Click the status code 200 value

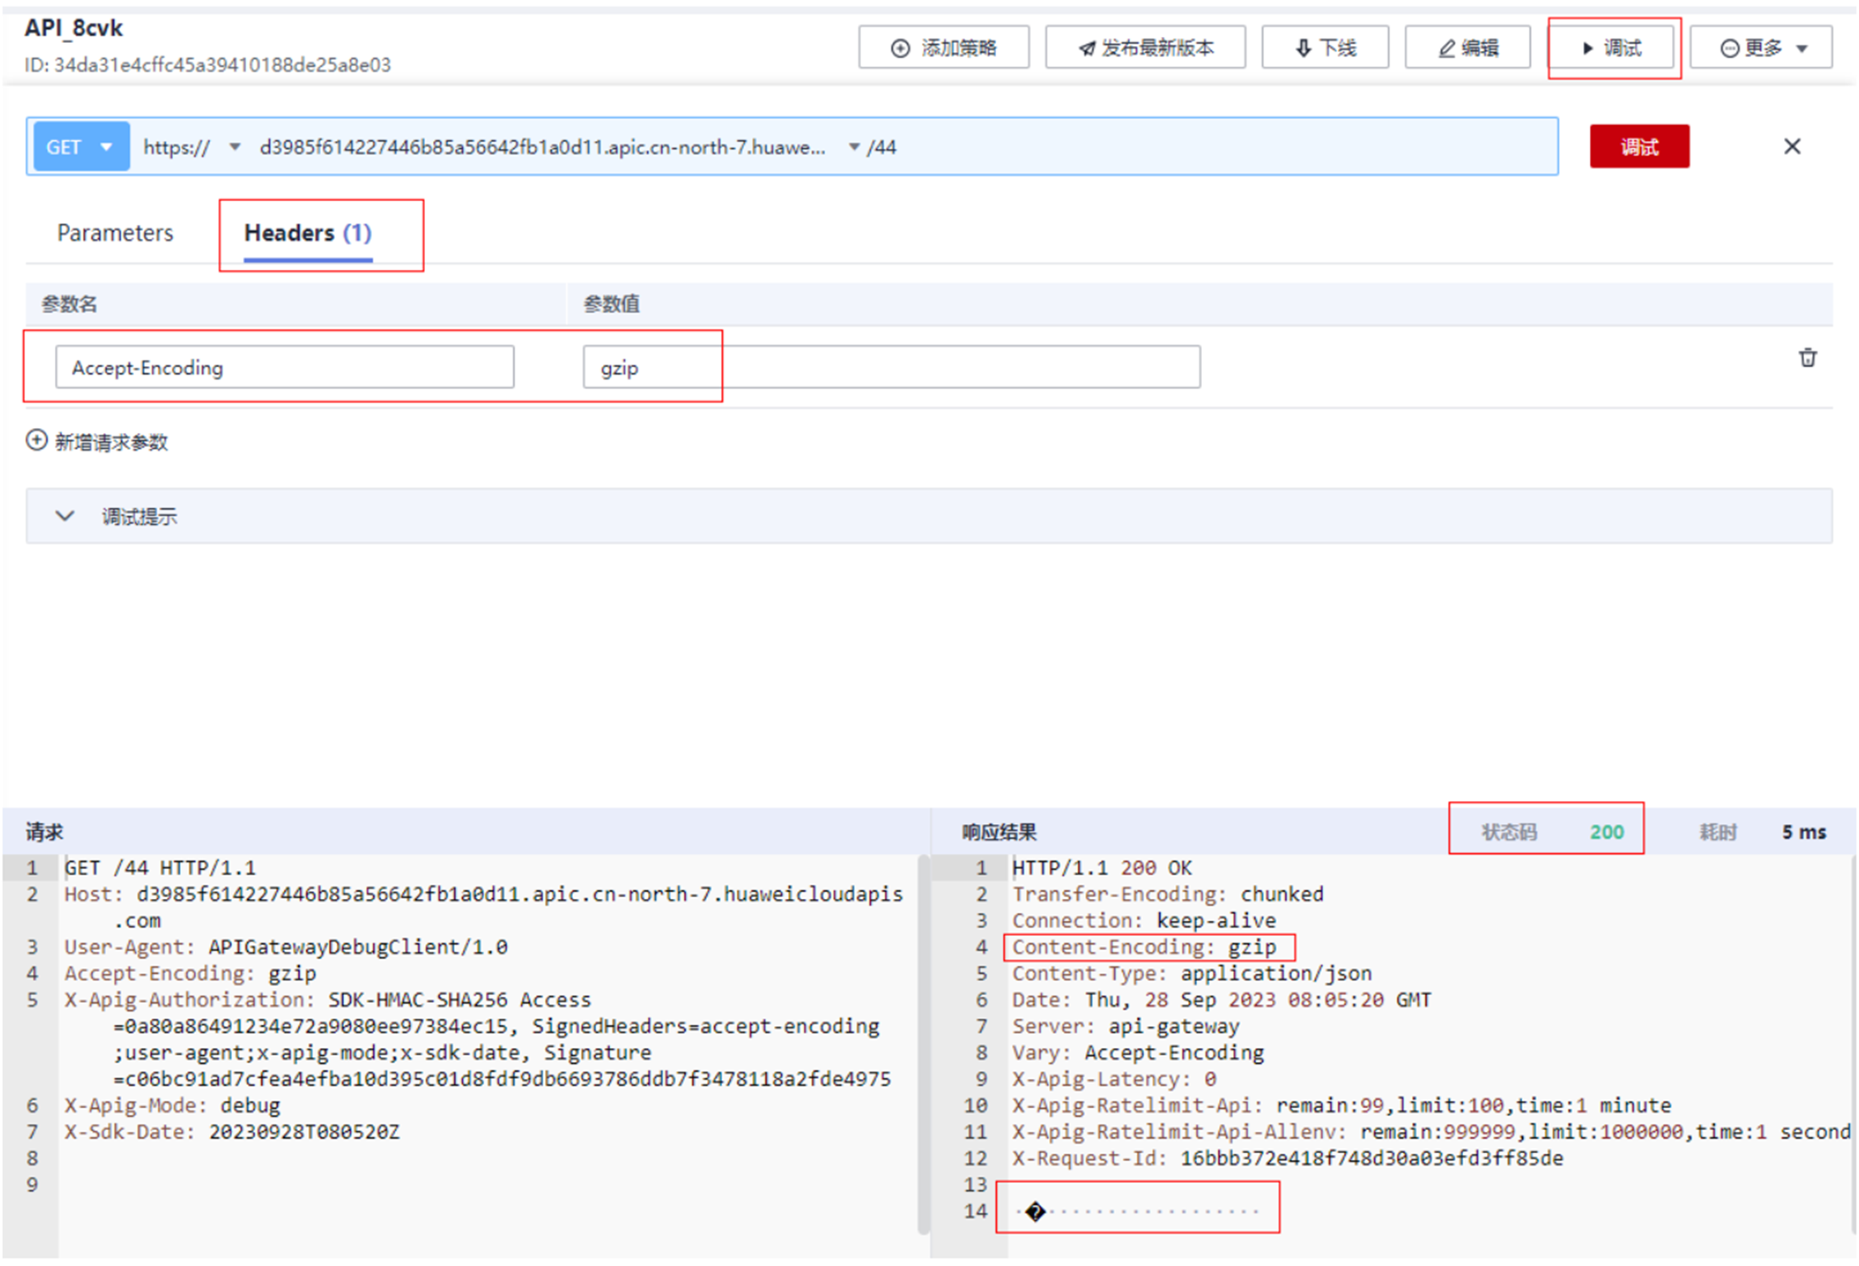pos(1606,832)
